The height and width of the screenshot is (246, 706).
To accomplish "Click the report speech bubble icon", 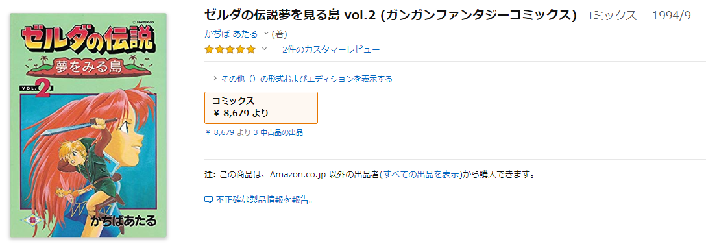I will click(208, 200).
